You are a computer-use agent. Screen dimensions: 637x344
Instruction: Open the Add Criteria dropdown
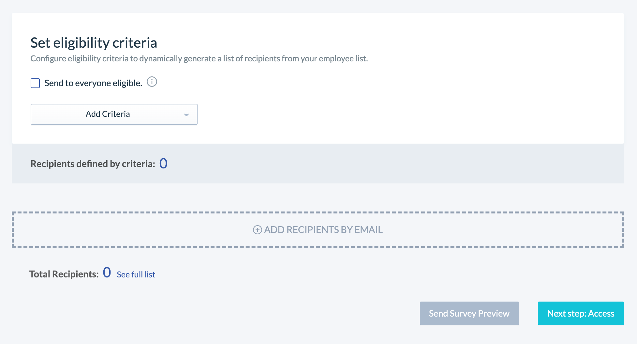pos(114,114)
